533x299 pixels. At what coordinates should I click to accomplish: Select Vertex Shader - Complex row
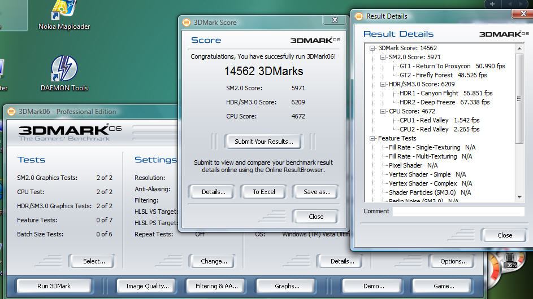point(430,183)
